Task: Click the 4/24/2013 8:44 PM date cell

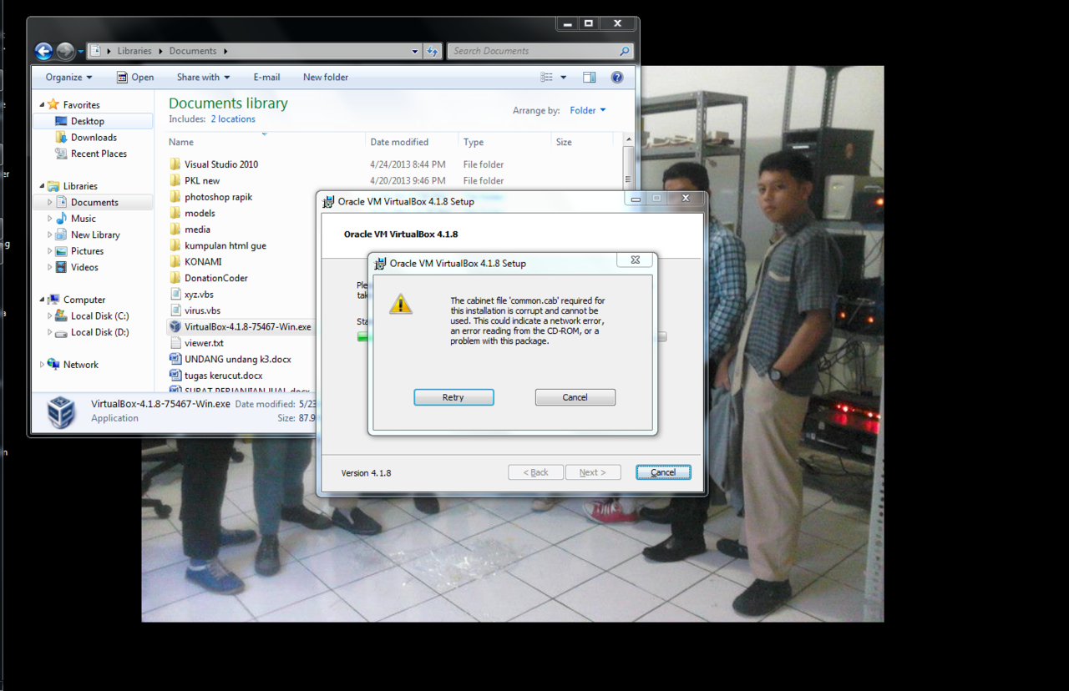Action: point(408,164)
